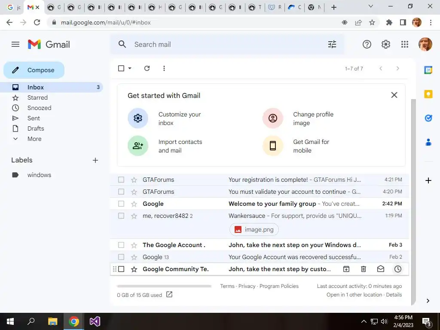The height and width of the screenshot is (330, 440).
Task: Open the Gmail main menu hamburger icon
Action: (x=15, y=44)
